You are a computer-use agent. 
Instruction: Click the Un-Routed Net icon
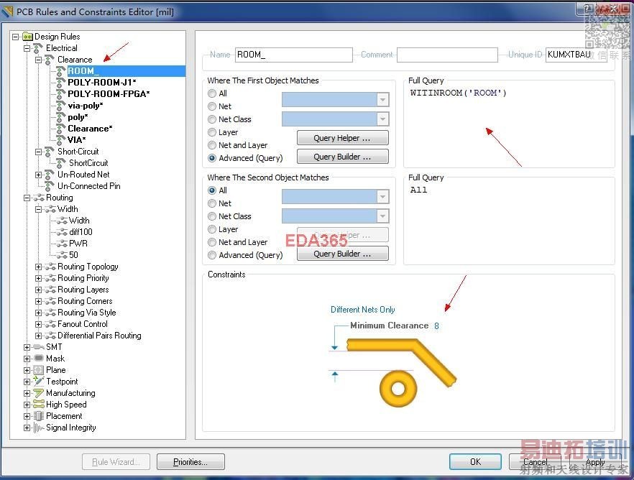(50, 175)
